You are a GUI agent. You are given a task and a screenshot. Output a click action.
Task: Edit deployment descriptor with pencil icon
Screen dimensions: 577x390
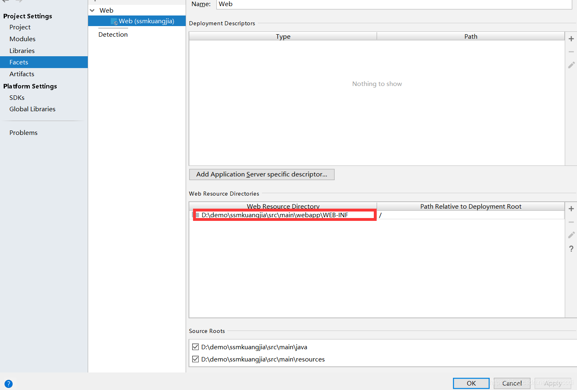[x=571, y=65]
